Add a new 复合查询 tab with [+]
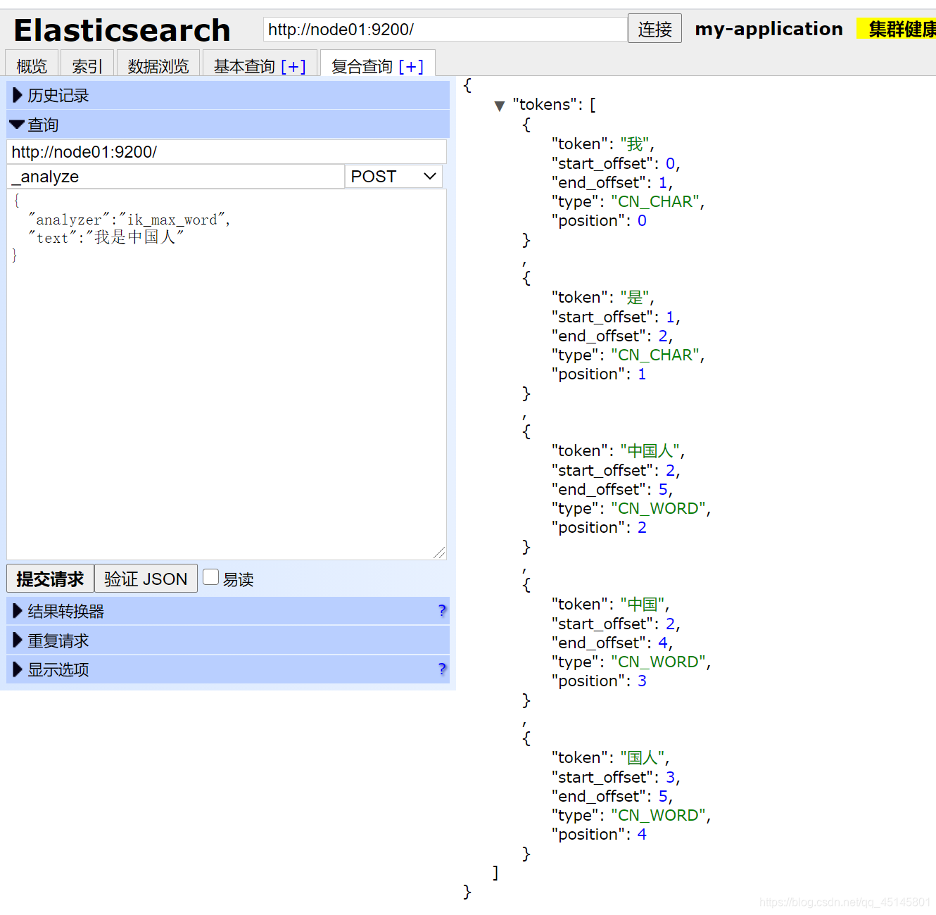Viewport: 936px width, 915px height. click(411, 66)
